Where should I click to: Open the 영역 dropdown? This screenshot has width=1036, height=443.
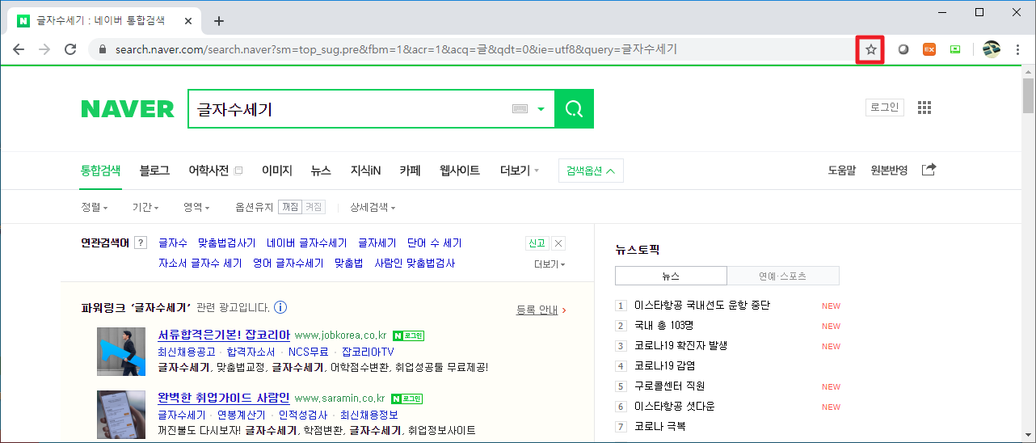click(196, 208)
